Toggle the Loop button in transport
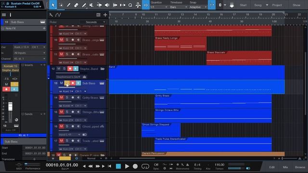308x173 pixels. pyautogui.click(x=145, y=166)
